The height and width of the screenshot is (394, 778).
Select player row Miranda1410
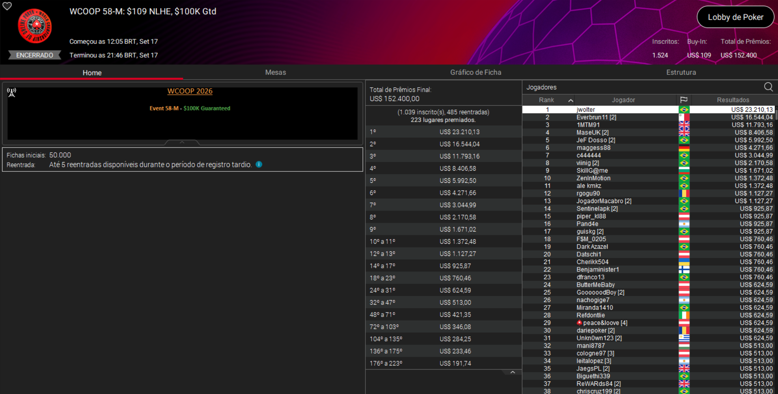tap(648, 307)
